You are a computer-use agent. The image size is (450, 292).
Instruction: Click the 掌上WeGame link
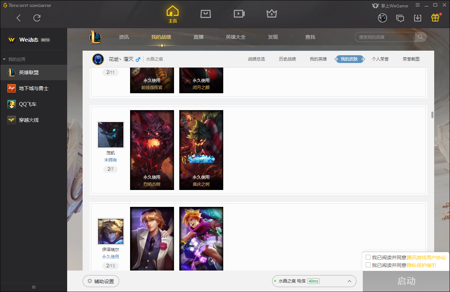[x=390, y=6]
